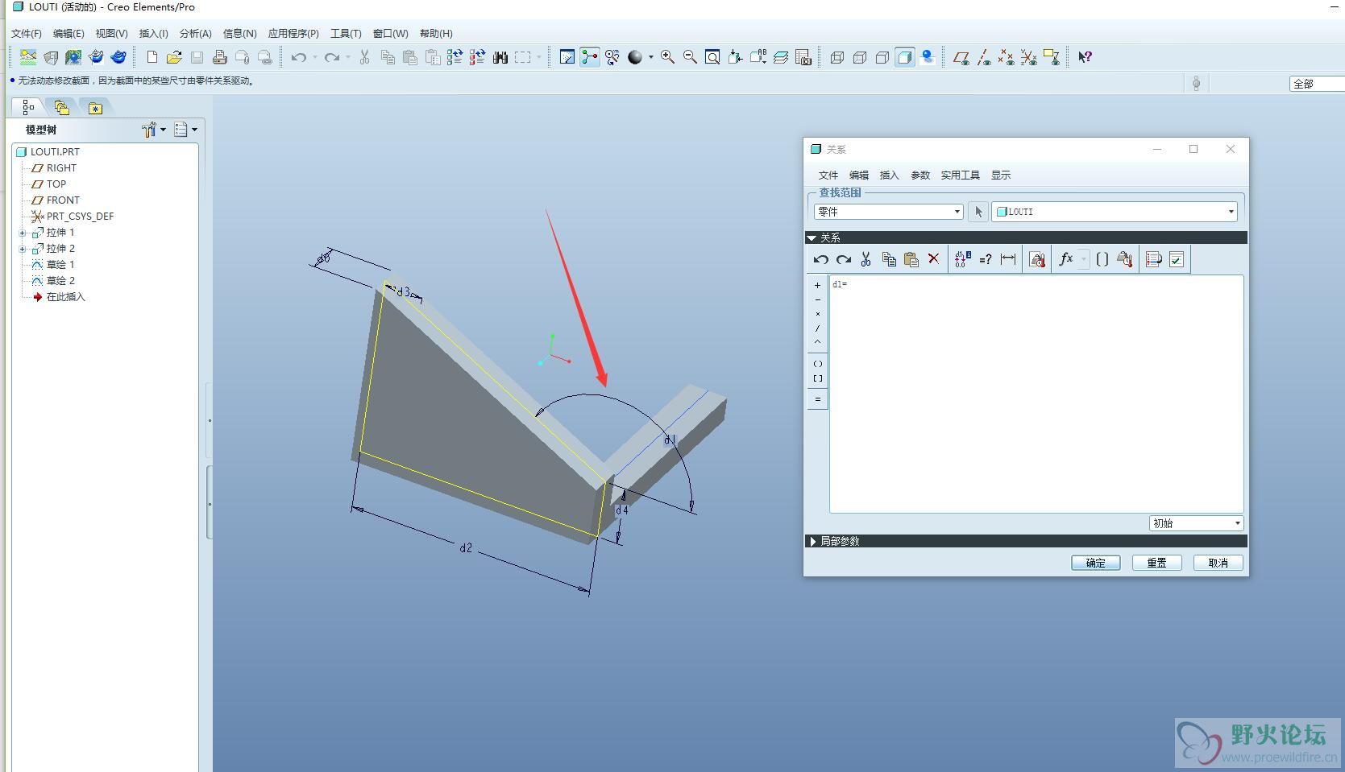Open the 参数 menu in Relations dialog
This screenshot has width=1345, height=772.
pos(920,175)
